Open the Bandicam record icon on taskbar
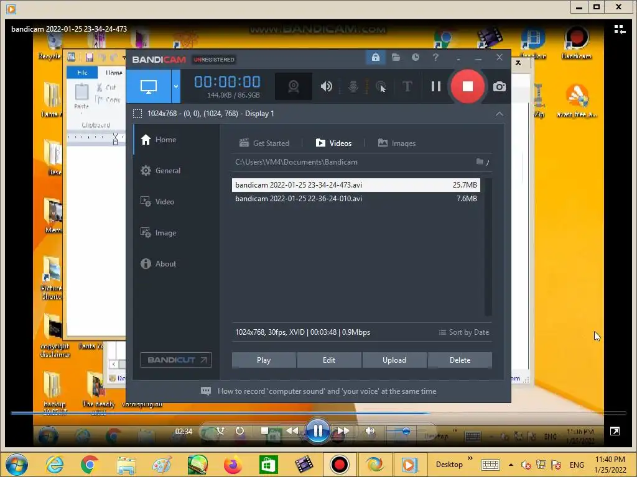Screen dimensions: 637x477 pyautogui.click(x=340, y=465)
